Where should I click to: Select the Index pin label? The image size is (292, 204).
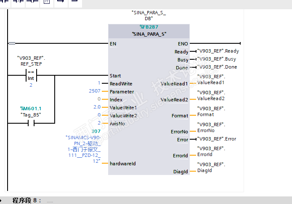116,100
